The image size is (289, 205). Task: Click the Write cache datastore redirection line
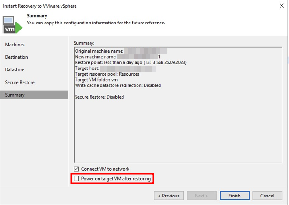pos(118,85)
